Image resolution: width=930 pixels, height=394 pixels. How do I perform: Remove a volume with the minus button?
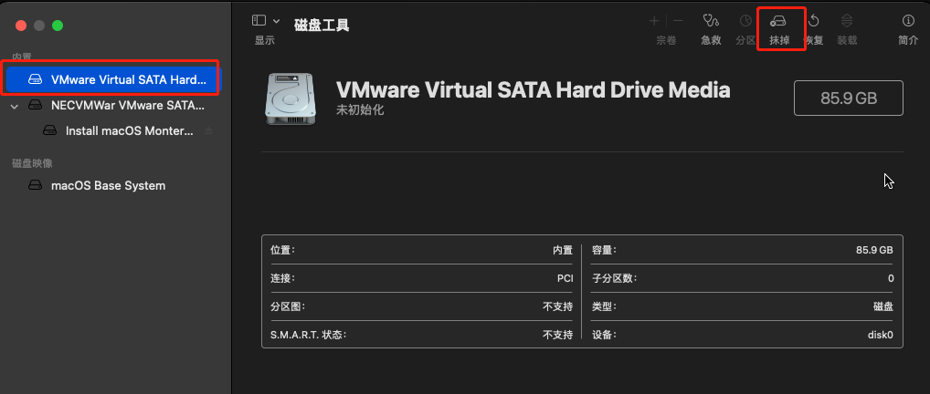coord(678,21)
